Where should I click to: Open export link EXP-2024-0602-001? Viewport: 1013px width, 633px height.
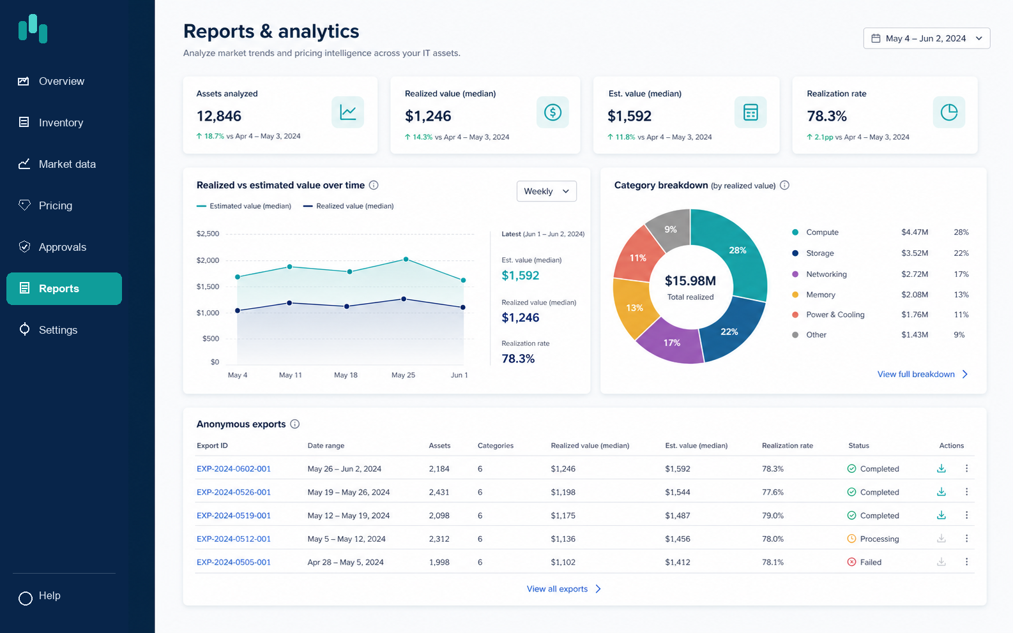point(234,468)
